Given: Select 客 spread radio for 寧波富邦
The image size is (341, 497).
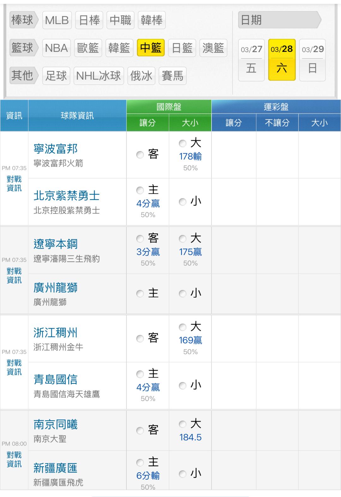Looking at the screenshot, I should tap(140, 155).
